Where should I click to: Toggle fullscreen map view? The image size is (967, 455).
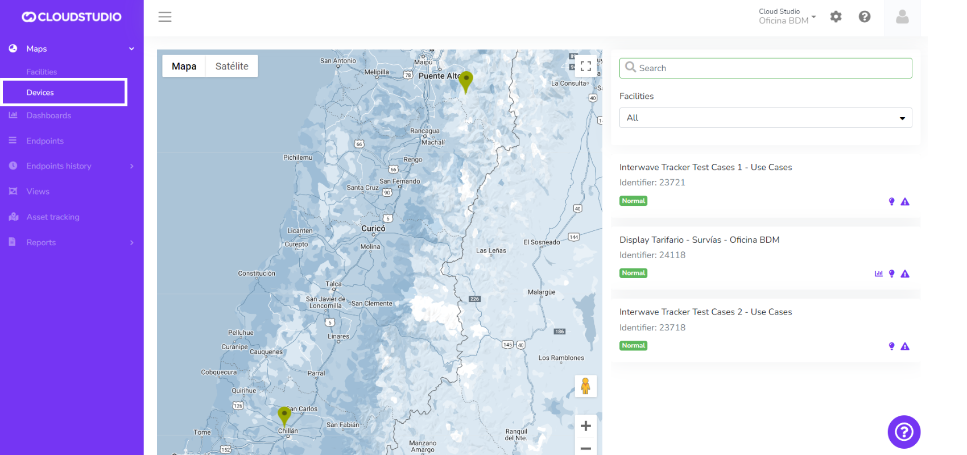[585, 66]
